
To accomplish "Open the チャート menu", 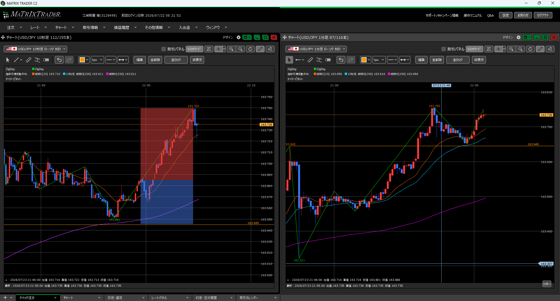I will [x=64, y=27].
